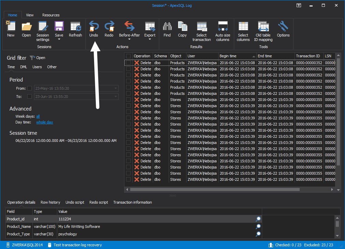Click the horizontal splitter grip handle

point(172,195)
